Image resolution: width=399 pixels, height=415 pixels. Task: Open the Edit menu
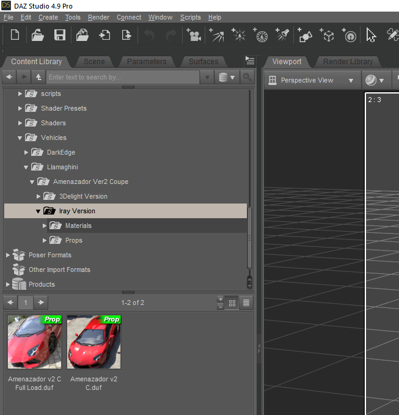(26, 18)
